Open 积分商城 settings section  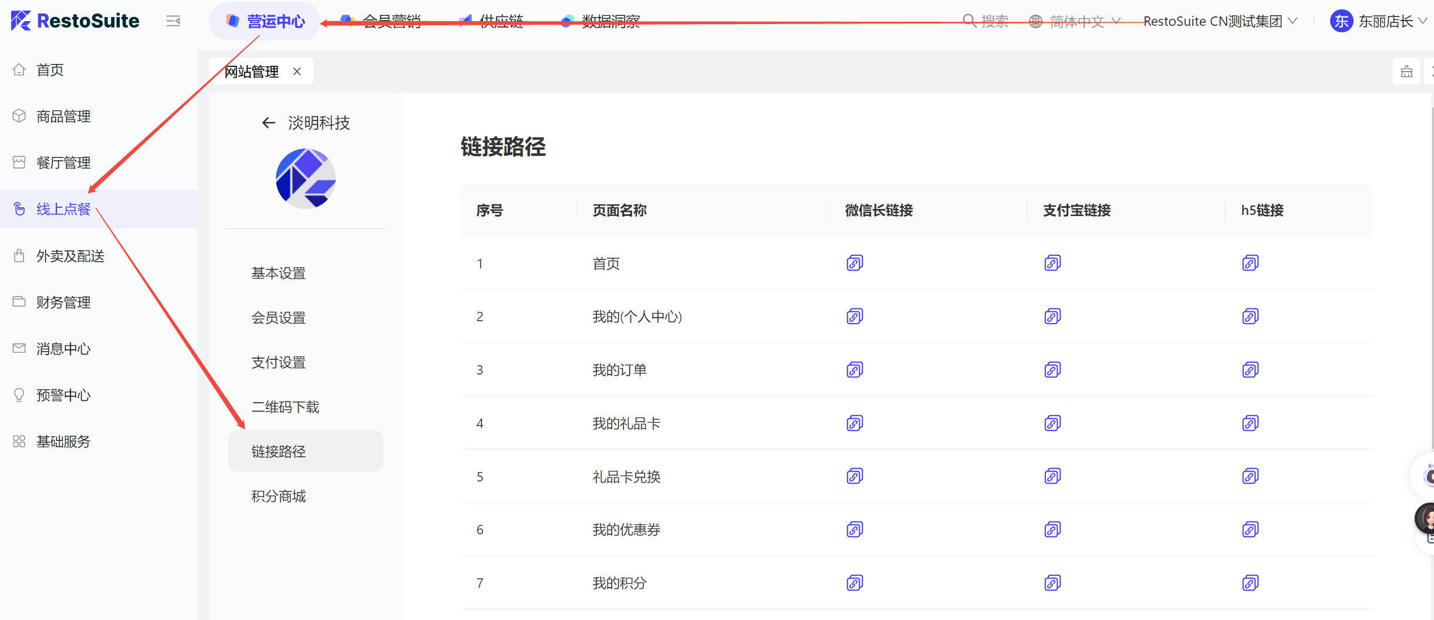click(x=279, y=496)
